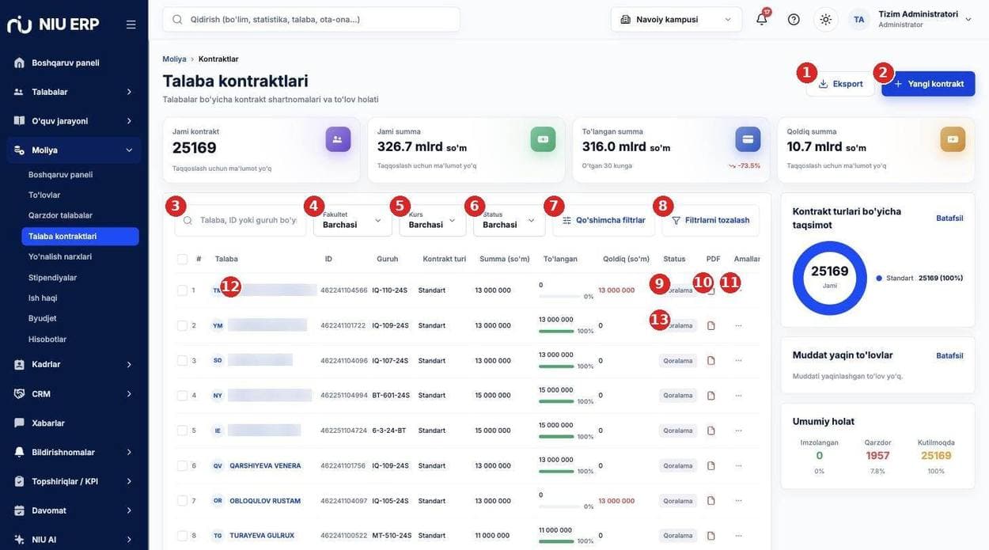Open Stipendiyalar in the sidebar submenu
Viewport: 989px width, 550px height.
[52, 278]
